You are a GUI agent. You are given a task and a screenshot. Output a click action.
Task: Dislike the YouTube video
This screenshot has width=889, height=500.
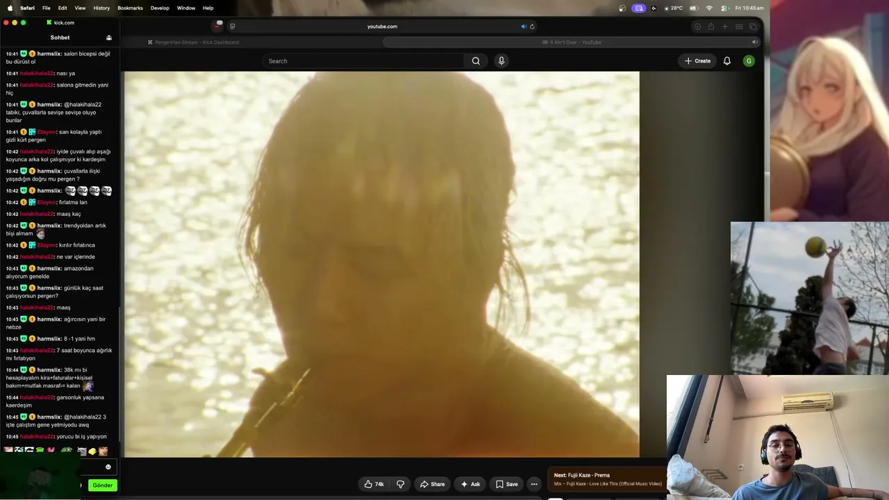[400, 484]
